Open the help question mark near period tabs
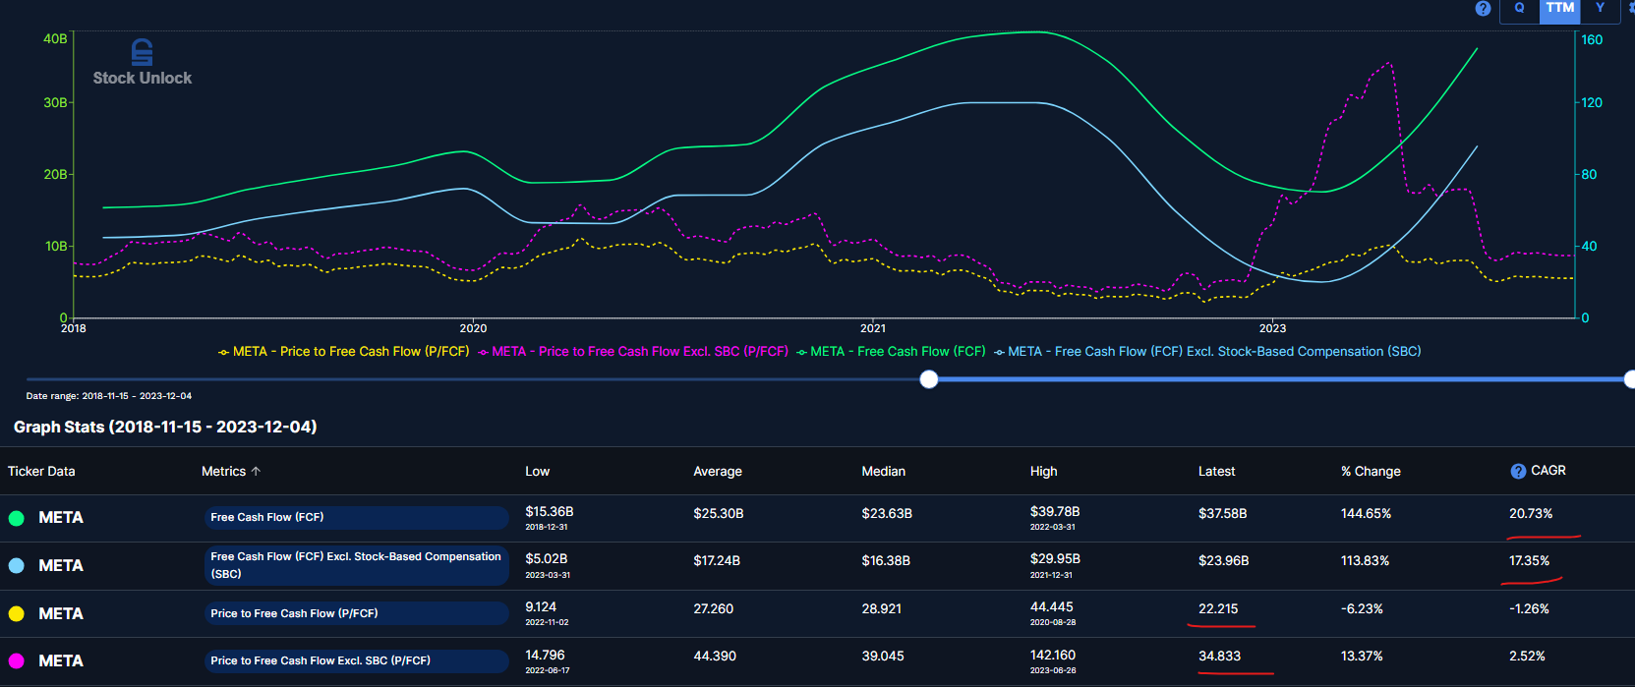 pos(1483,9)
